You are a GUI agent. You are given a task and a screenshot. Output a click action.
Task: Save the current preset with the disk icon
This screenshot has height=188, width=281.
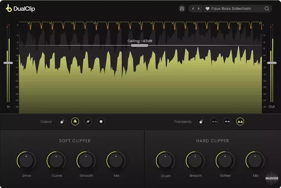[x=182, y=9]
